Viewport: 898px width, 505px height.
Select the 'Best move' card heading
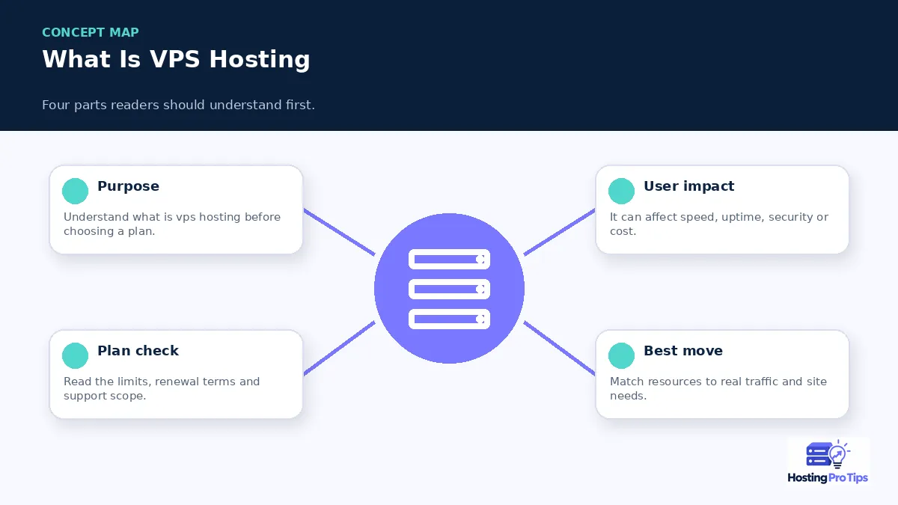click(x=683, y=351)
